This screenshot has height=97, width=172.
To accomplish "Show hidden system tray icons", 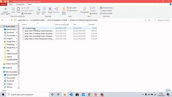I will pos(143,95).
